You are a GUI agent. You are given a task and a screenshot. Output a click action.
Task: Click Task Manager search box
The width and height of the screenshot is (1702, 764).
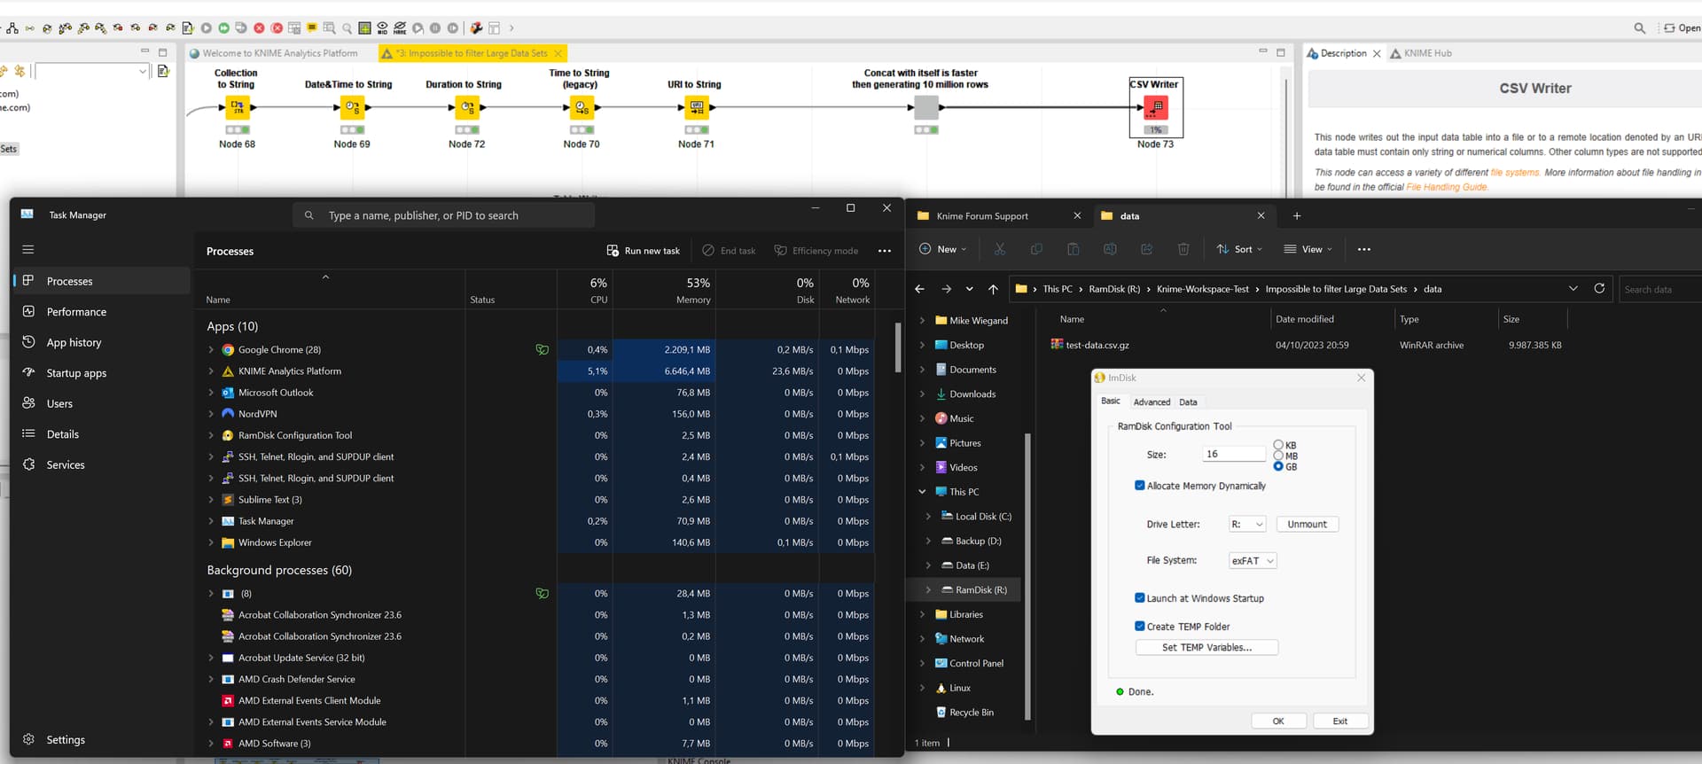pos(443,215)
